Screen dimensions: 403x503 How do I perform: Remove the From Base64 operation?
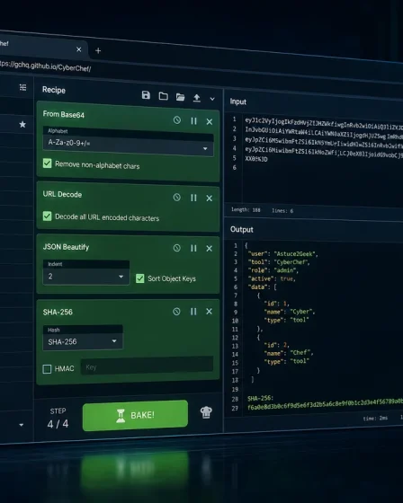click(210, 121)
